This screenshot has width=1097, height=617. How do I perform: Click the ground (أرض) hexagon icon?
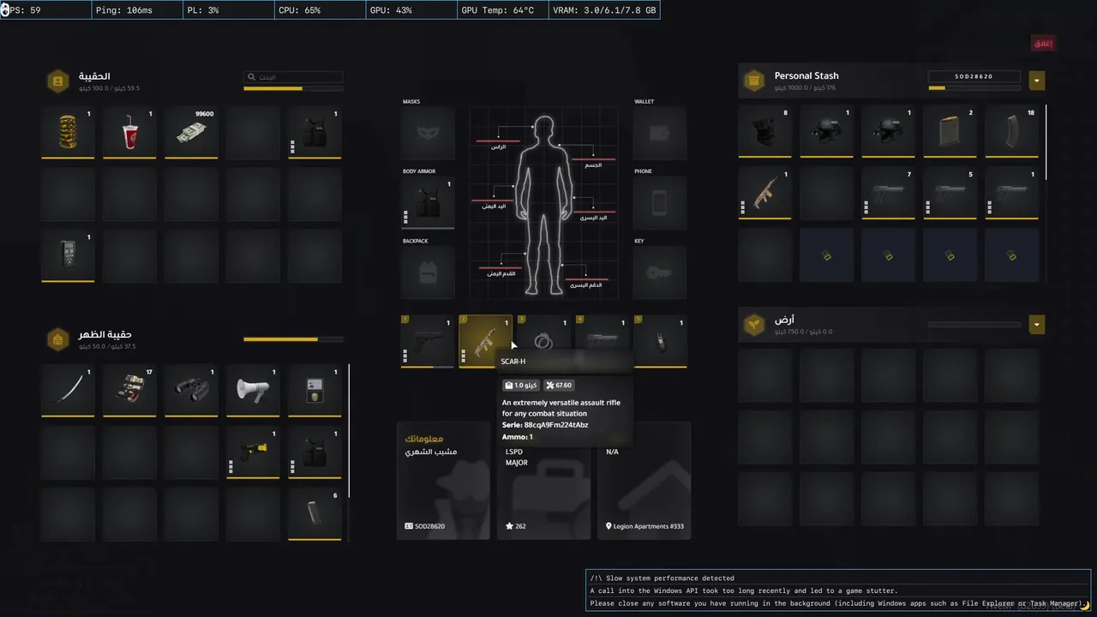pyautogui.click(x=754, y=325)
